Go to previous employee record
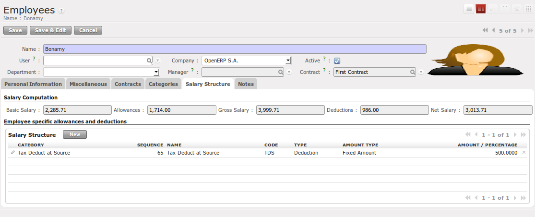The height and width of the screenshot is (217, 535). [493, 30]
